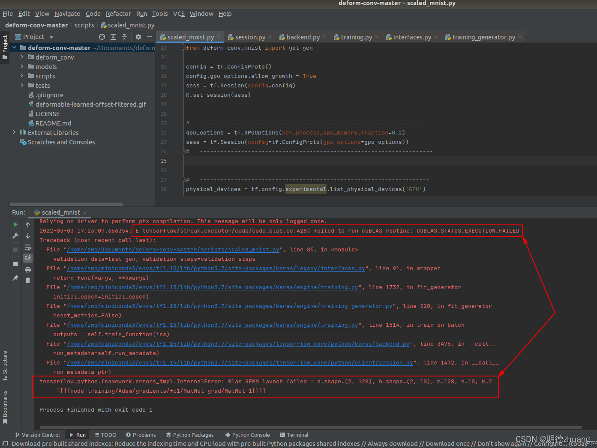Image resolution: width=597 pixels, height=448 pixels.
Task: Switch to training_generator.py editor tab
Action: click(483, 37)
